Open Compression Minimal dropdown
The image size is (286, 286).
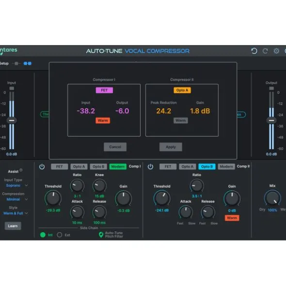[x=16, y=199]
